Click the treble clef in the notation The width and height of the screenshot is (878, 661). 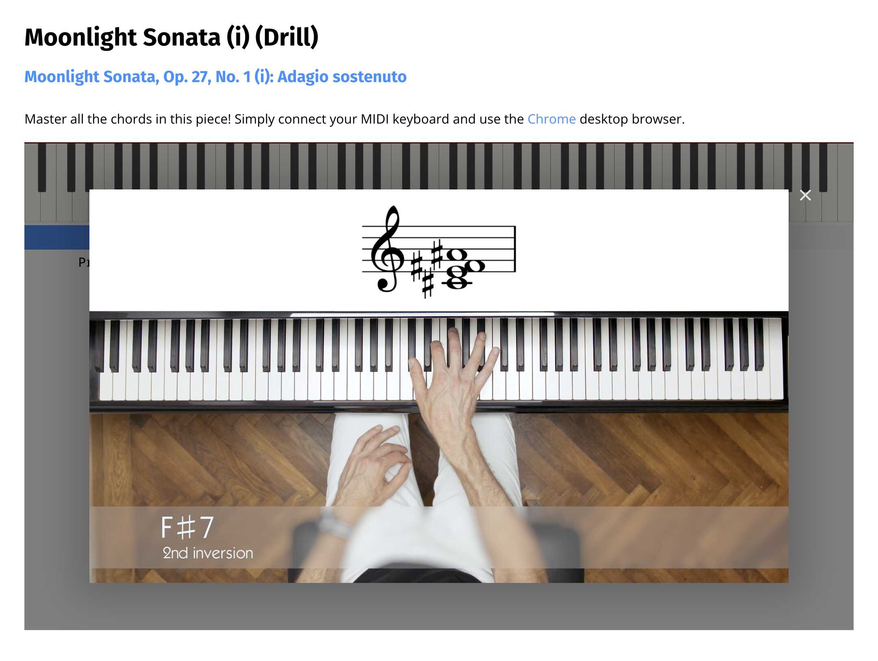[387, 249]
